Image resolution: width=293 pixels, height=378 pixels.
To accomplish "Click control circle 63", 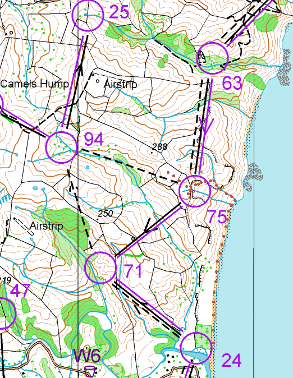I will pyautogui.click(x=212, y=58).
